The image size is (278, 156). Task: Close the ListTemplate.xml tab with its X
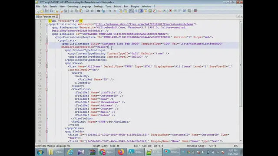coord(57,16)
